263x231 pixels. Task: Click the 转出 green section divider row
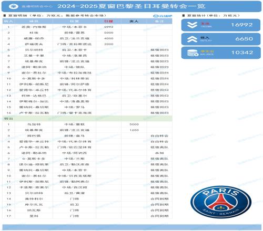[87, 119]
